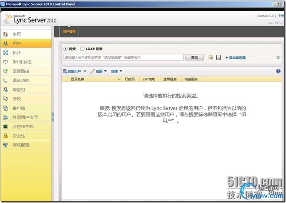This screenshot has height=203, width=286.
Task: Collapse the left navigation pane handle
Action: click(x=52, y=117)
